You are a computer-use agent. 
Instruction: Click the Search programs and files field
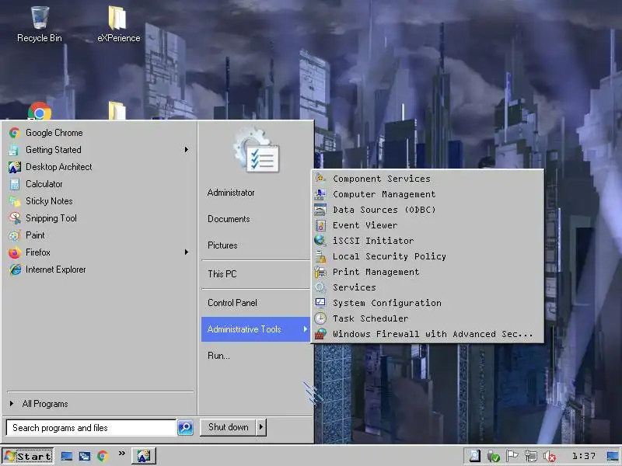pos(91,428)
